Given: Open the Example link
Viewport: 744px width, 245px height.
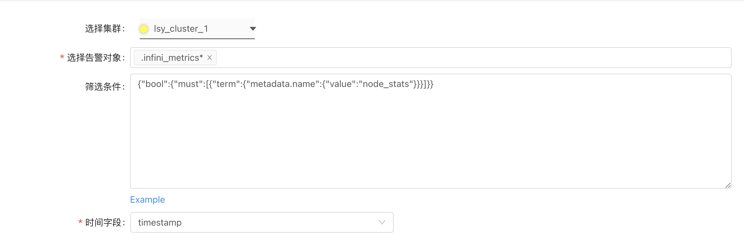Looking at the screenshot, I should [x=148, y=200].
